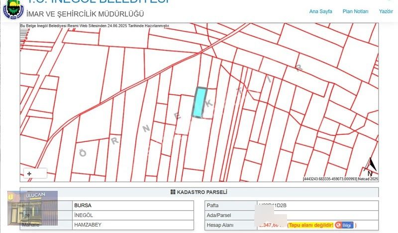Select the cyan highlighted parcel on map

click(200, 103)
